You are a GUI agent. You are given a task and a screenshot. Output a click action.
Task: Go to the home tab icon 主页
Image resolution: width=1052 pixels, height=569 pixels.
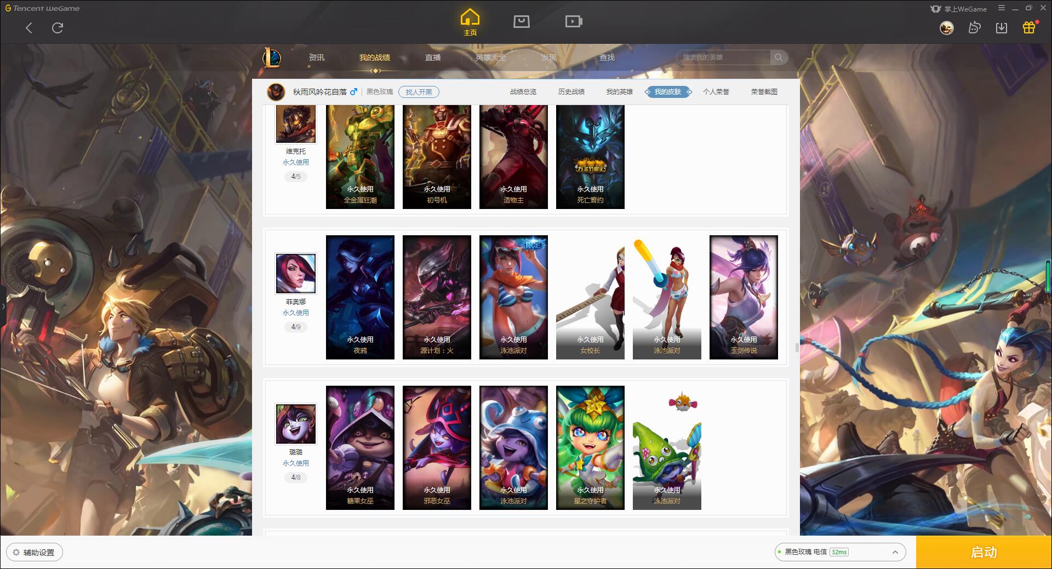tap(470, 22)
